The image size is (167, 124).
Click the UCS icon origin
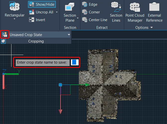point(3,74)
